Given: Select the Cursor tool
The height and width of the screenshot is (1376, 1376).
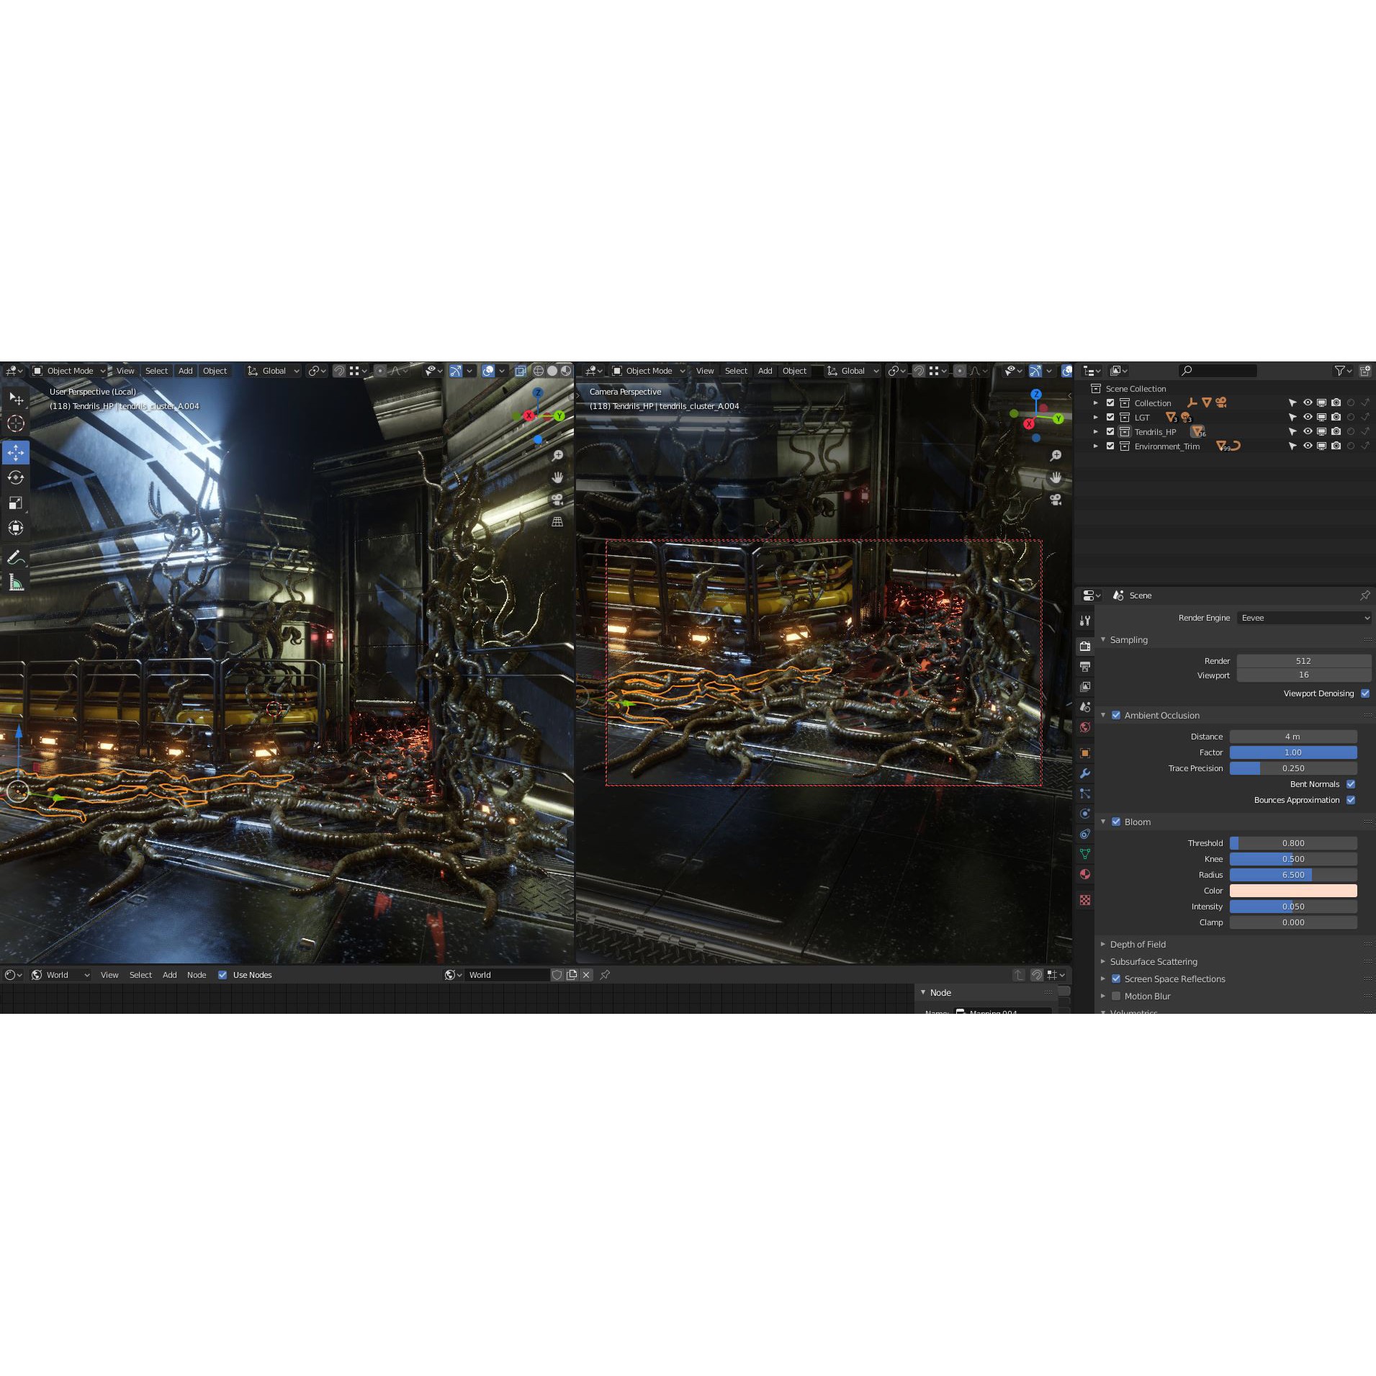Looking at the screenshot, I should (x=16, y=423).
